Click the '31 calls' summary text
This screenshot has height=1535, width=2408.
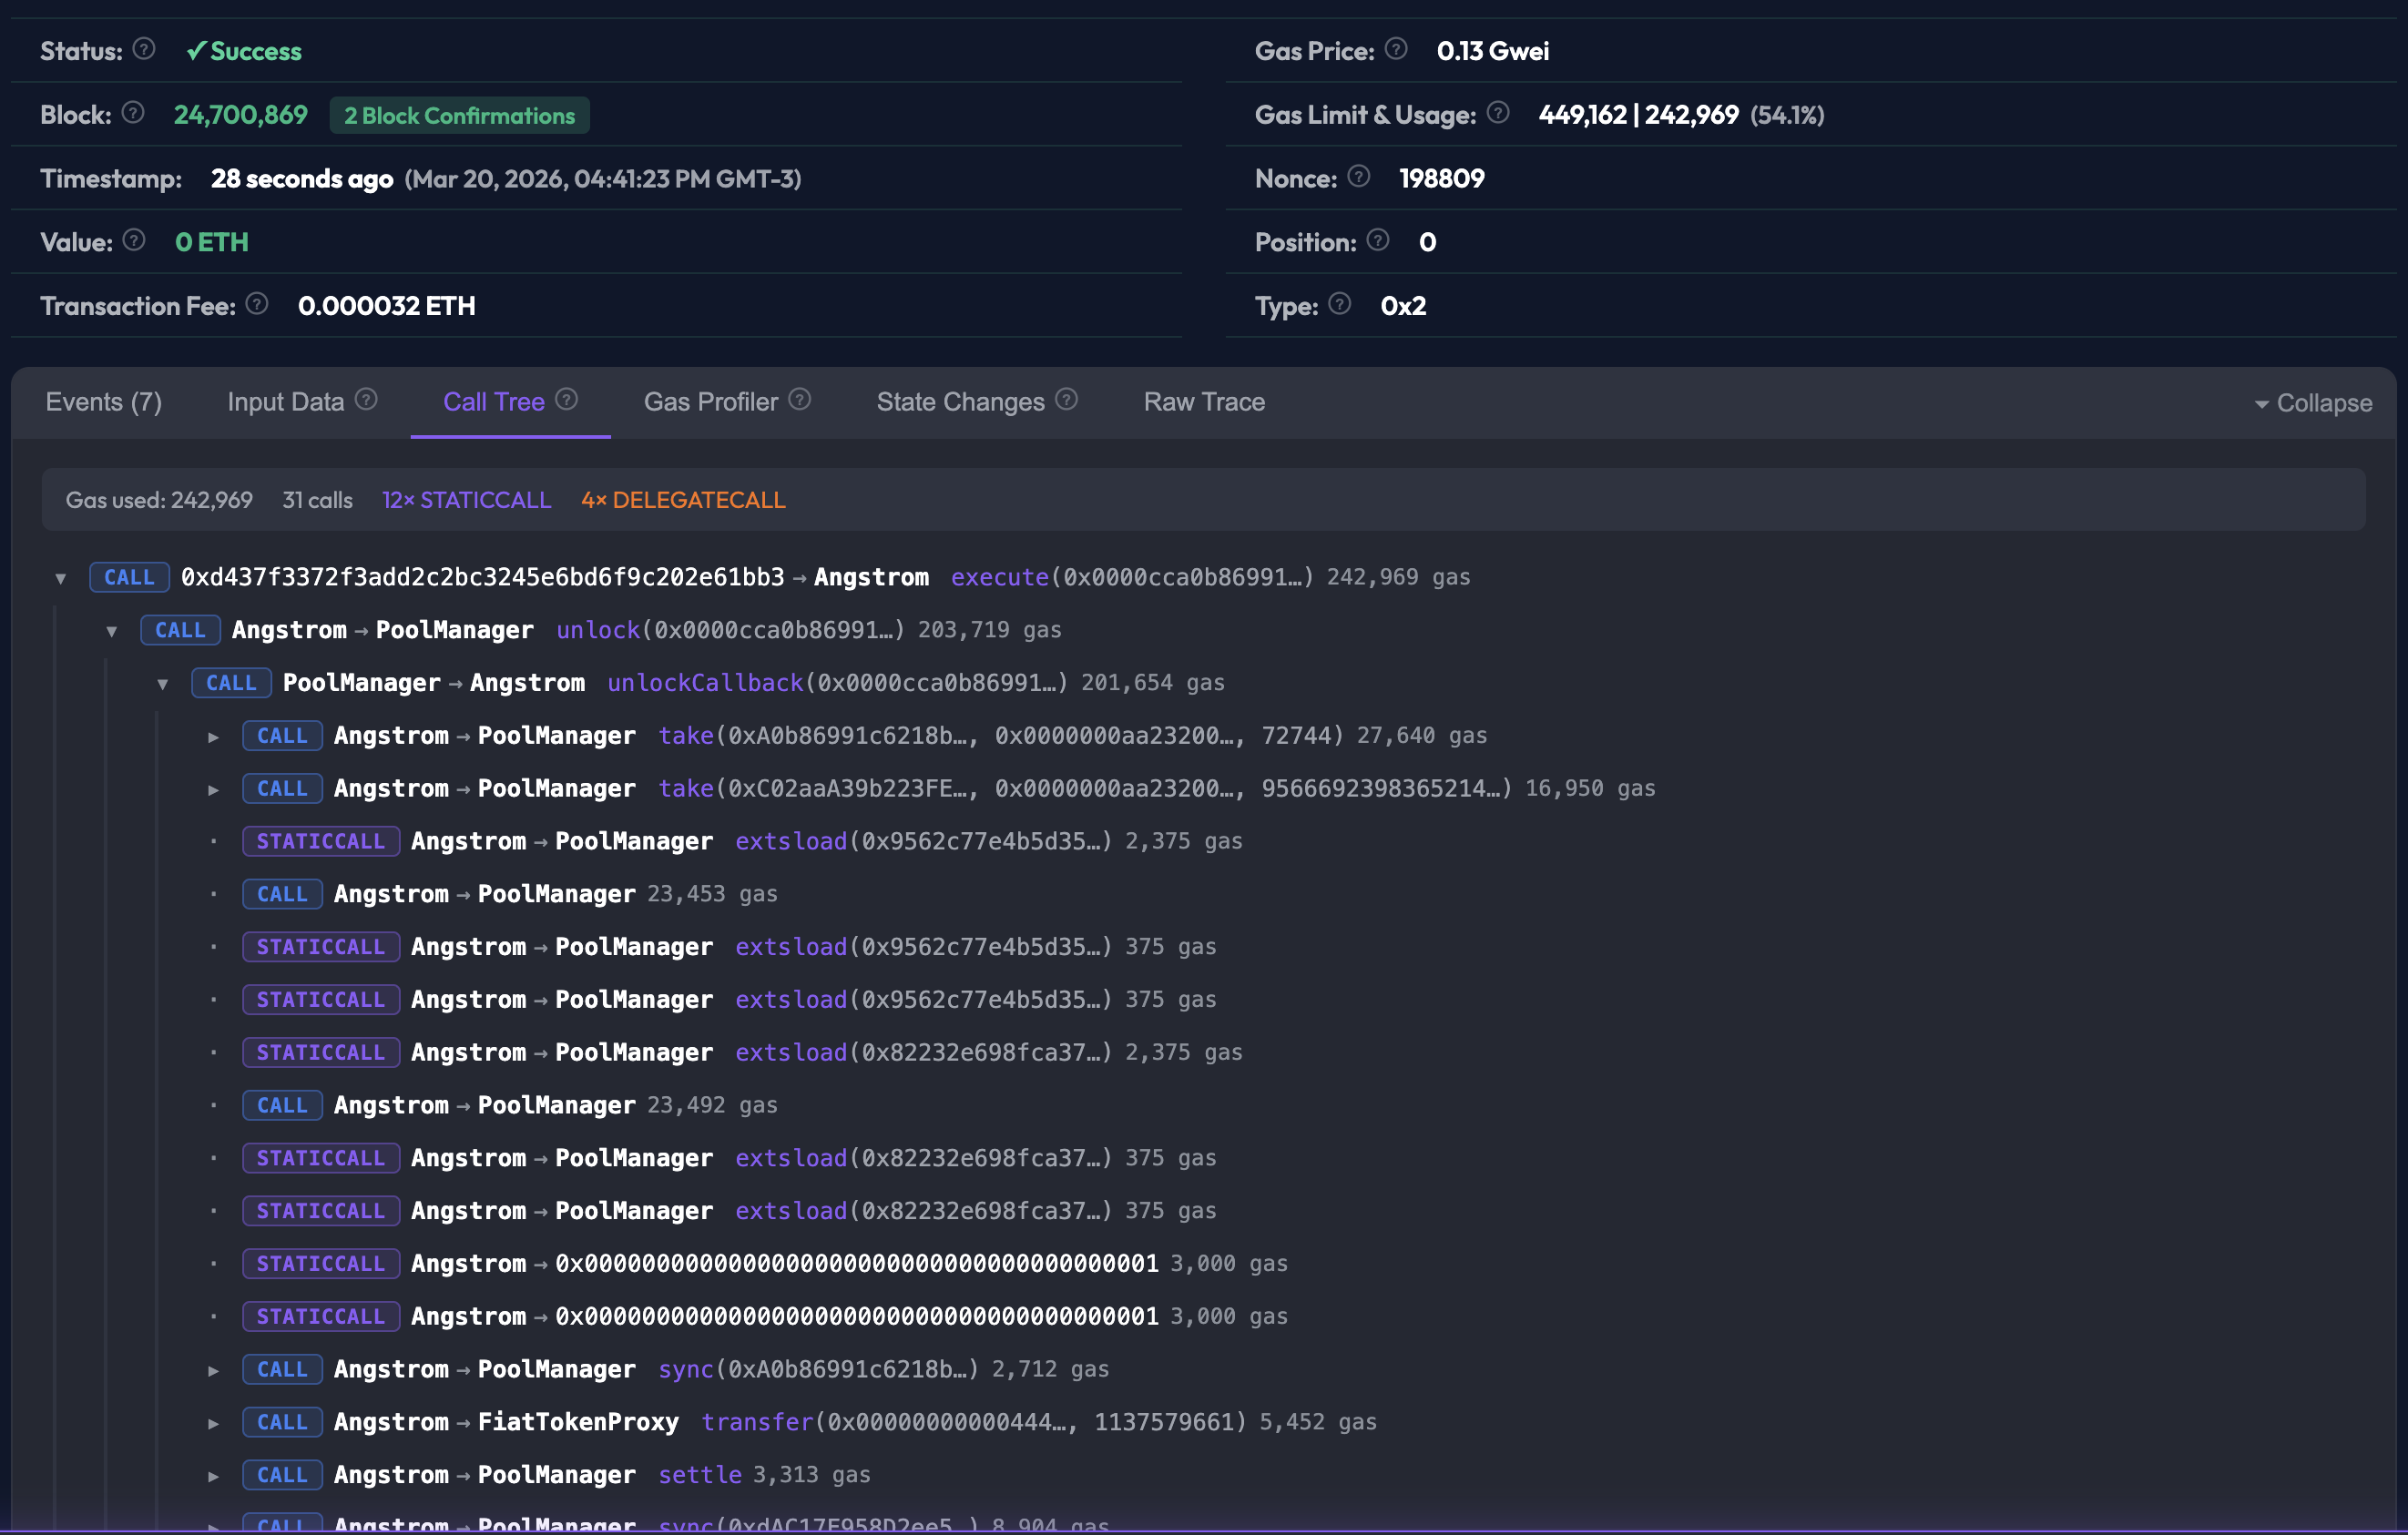point(318,500)
